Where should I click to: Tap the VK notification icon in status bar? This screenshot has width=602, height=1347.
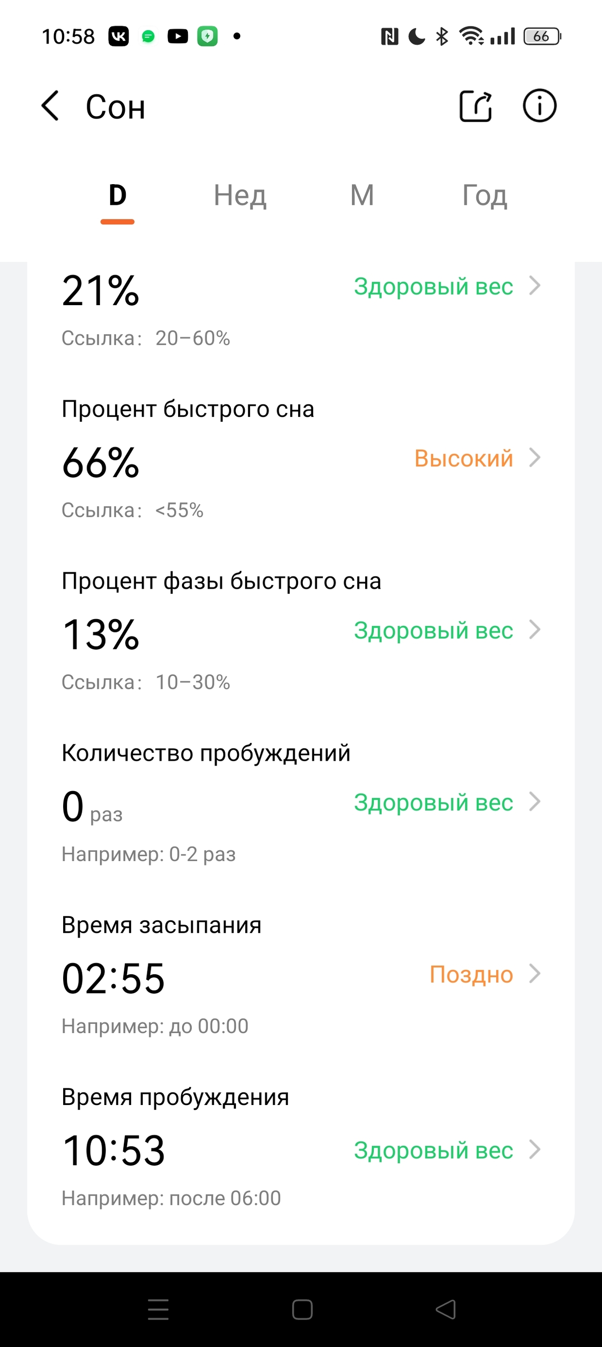[118, 36]
